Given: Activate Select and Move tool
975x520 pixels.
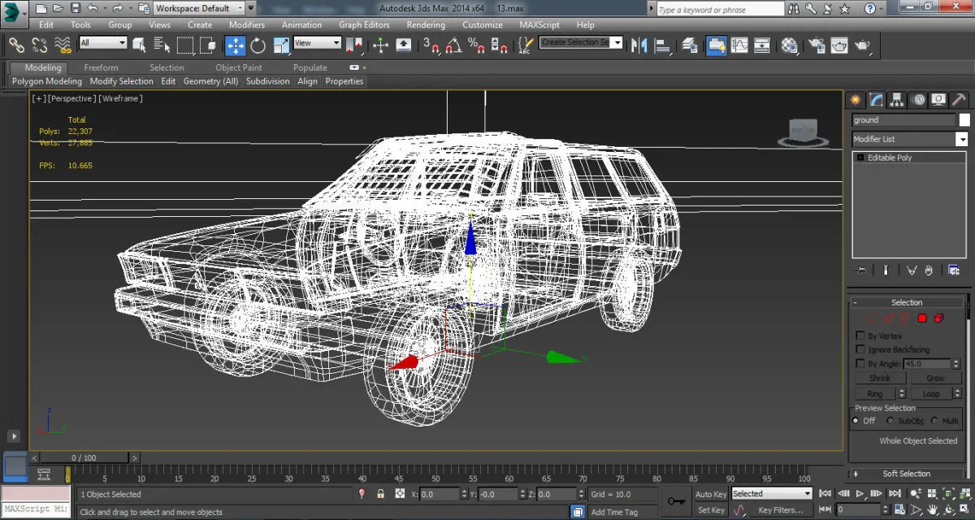Looking at the screenshot, I should point(236,45).
